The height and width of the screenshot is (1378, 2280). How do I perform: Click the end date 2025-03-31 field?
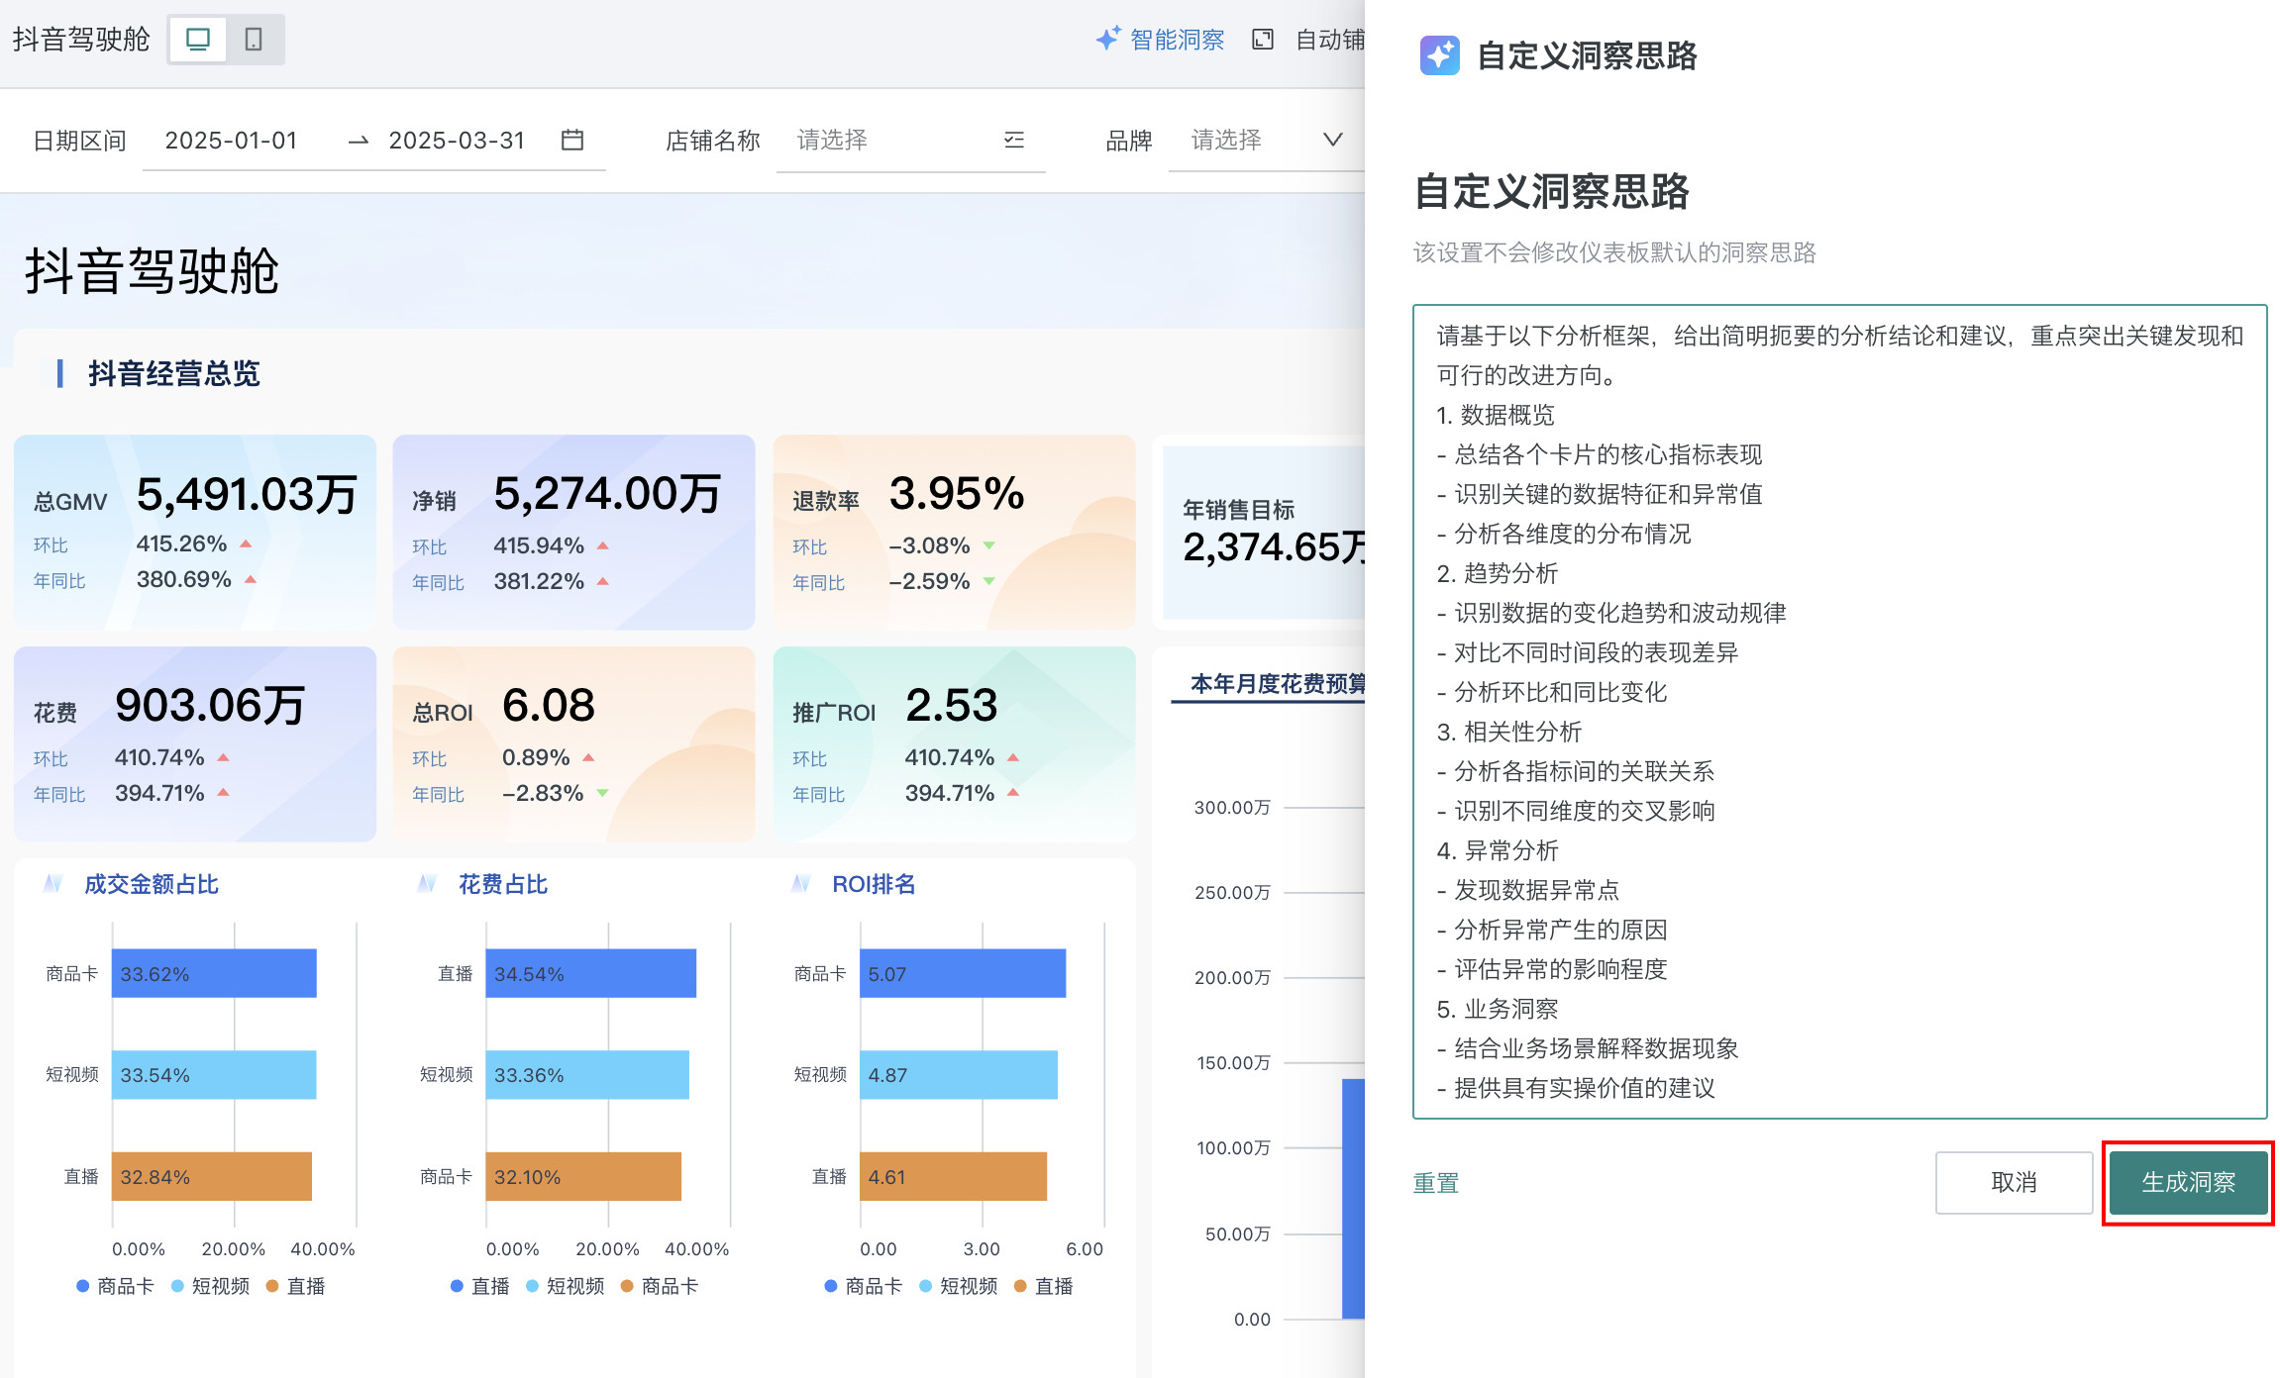tap(457, 141)
